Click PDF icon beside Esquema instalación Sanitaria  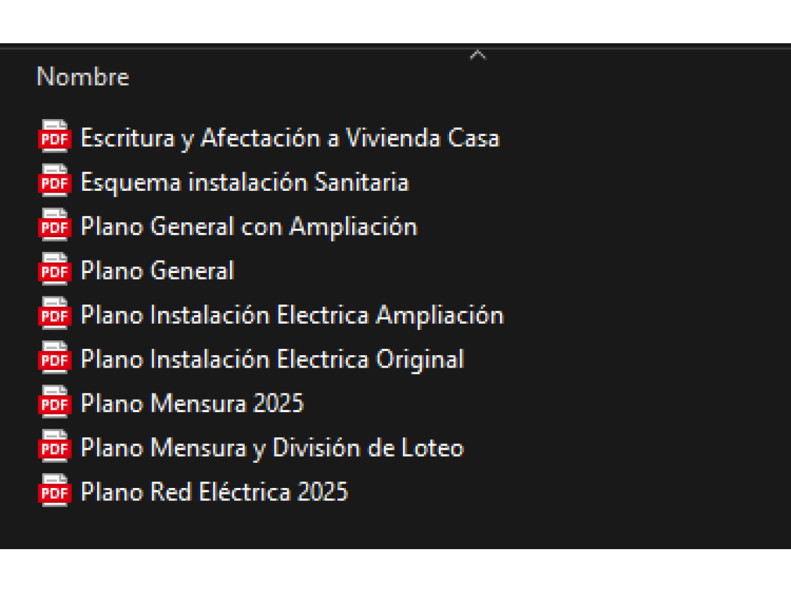click(54, 182)
